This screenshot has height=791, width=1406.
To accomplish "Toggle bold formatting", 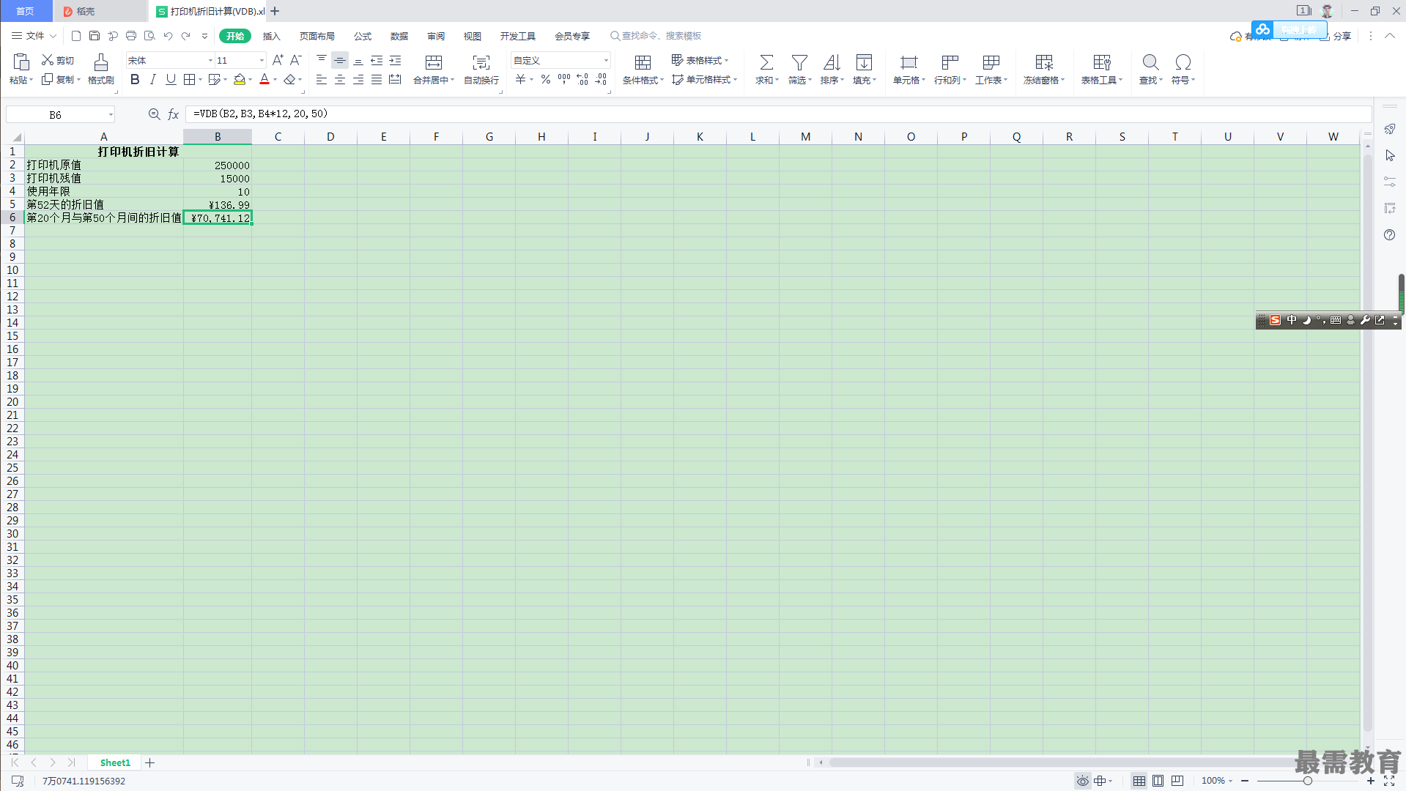I will click(x=135, y=80).
